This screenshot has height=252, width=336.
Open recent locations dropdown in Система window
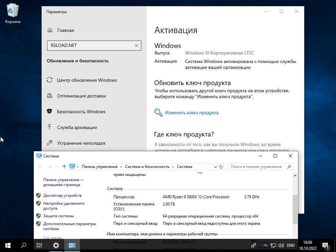click(57, 167)
